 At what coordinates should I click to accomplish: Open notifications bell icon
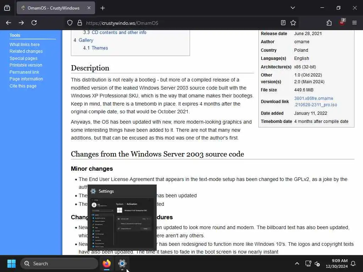coord(353,263)
